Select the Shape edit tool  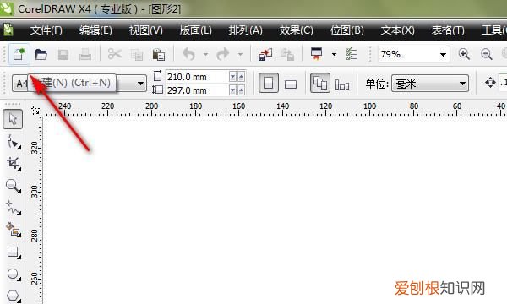click(x=14, y=142)
